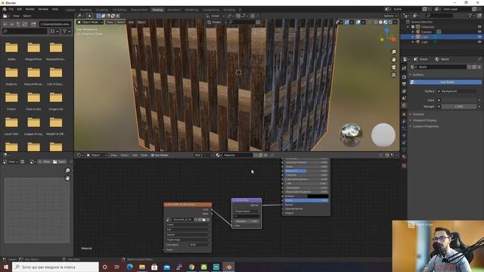Collapse the Surface panel

point(418,75)
